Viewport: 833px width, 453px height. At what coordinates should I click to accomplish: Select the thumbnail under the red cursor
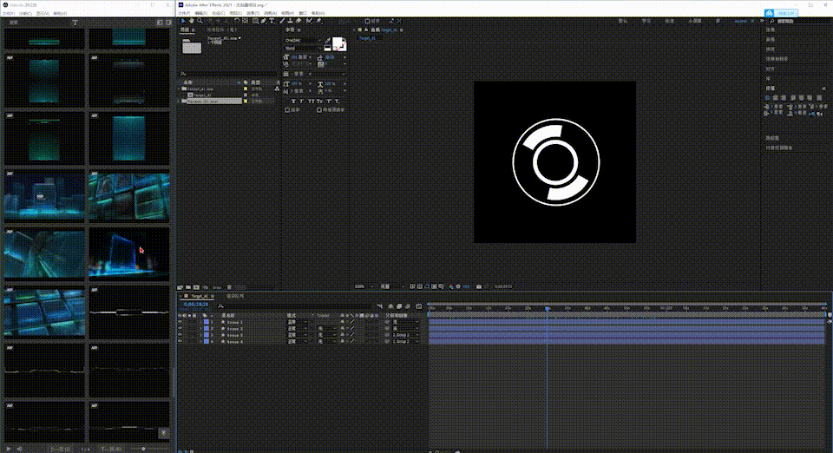tap(130, 253)
